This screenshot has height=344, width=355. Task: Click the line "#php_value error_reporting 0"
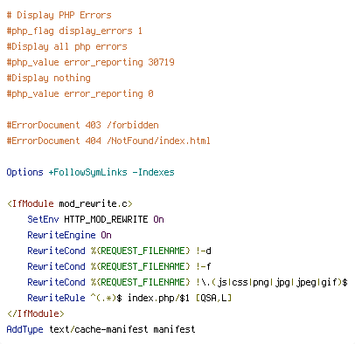(x=80, y=93)
